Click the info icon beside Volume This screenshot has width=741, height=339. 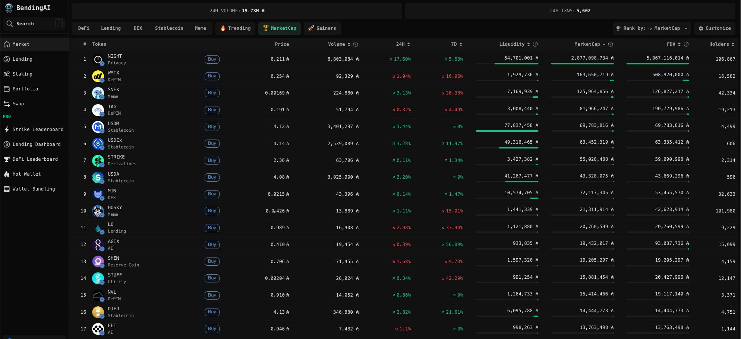click(356, 44)
